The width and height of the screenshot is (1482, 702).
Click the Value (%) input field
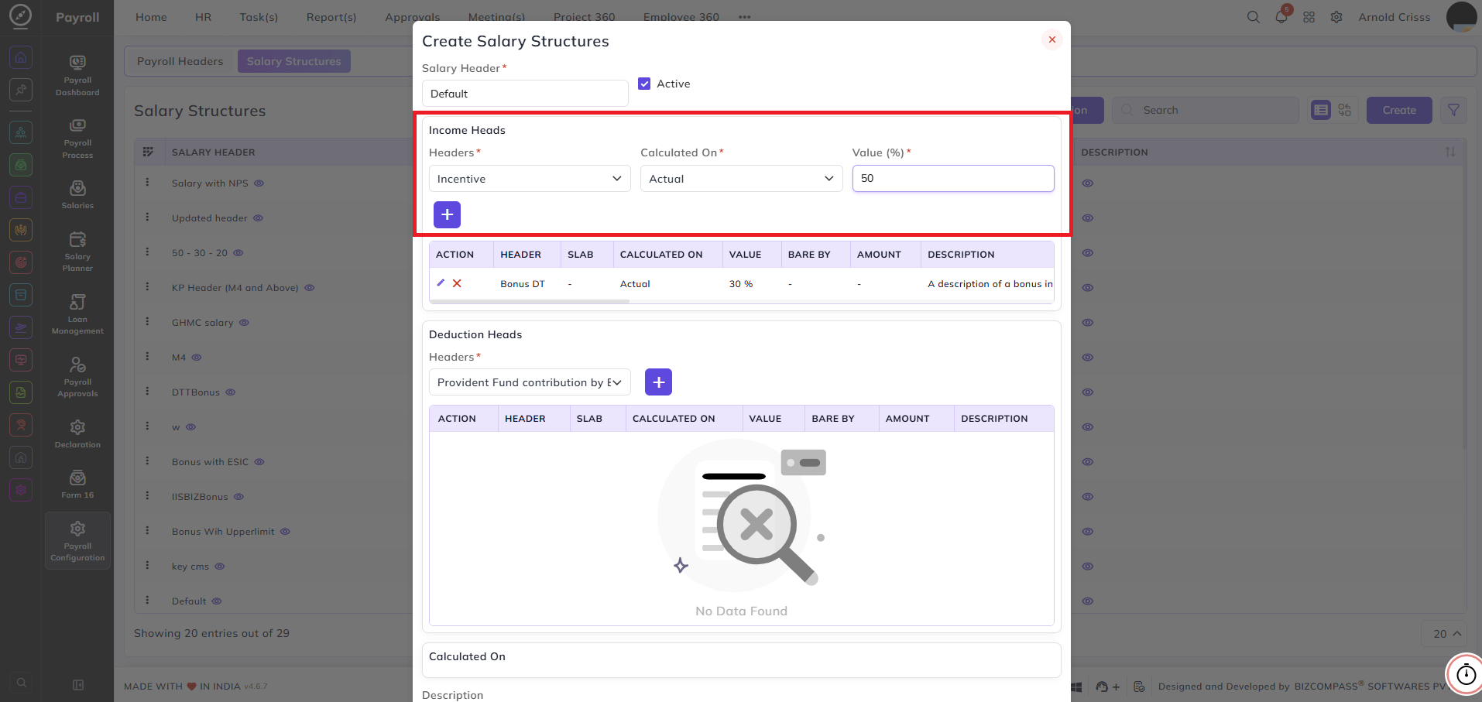pyautogui.click(x=953, y=178)
